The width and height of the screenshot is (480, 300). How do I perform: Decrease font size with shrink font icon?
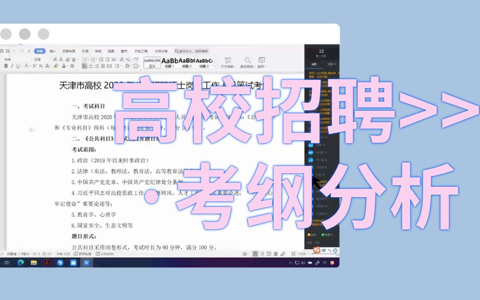tap(61, 59)
